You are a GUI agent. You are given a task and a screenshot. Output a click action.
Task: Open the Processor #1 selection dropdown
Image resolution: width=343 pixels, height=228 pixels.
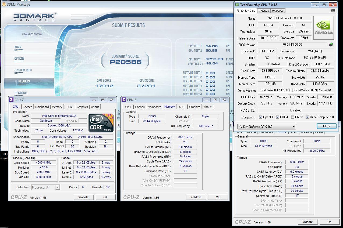tap(45, 187)
